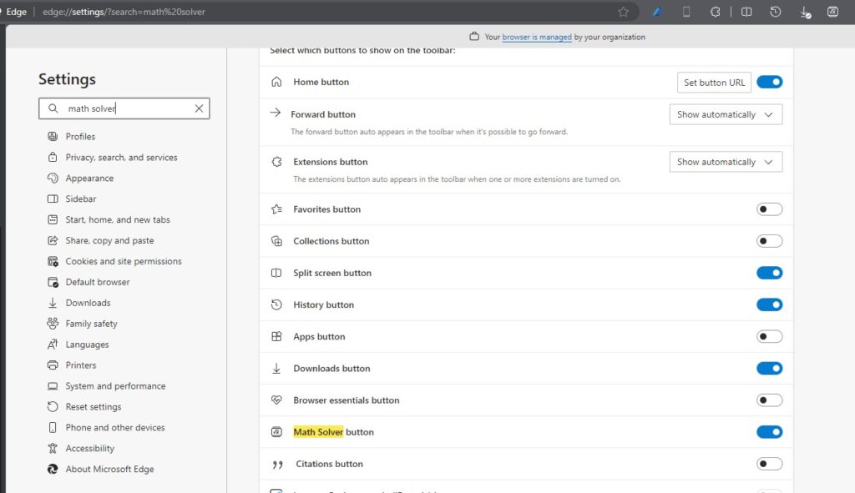Click the settings search field
The image size is (855, 493).
(124, 108)
